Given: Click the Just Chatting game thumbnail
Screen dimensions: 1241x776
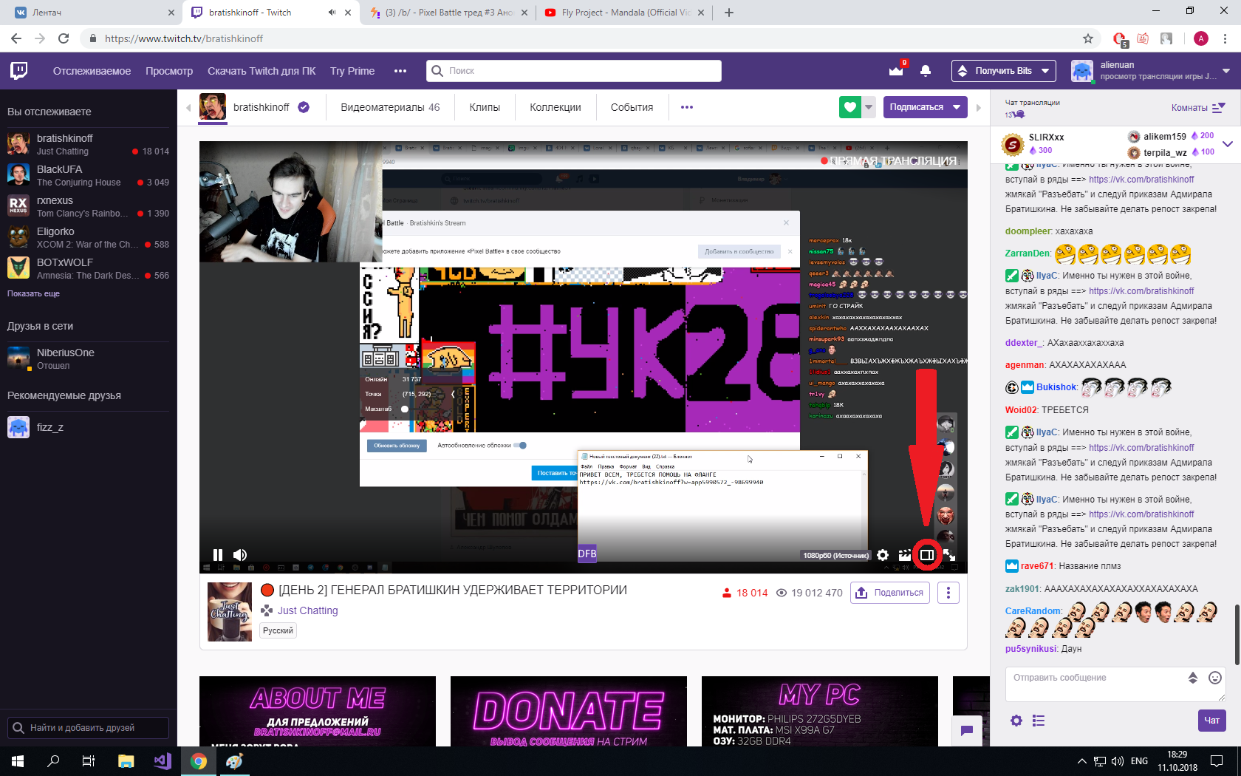Looking at the screenshot, I should pyautogui.click(x=230, y=612).
